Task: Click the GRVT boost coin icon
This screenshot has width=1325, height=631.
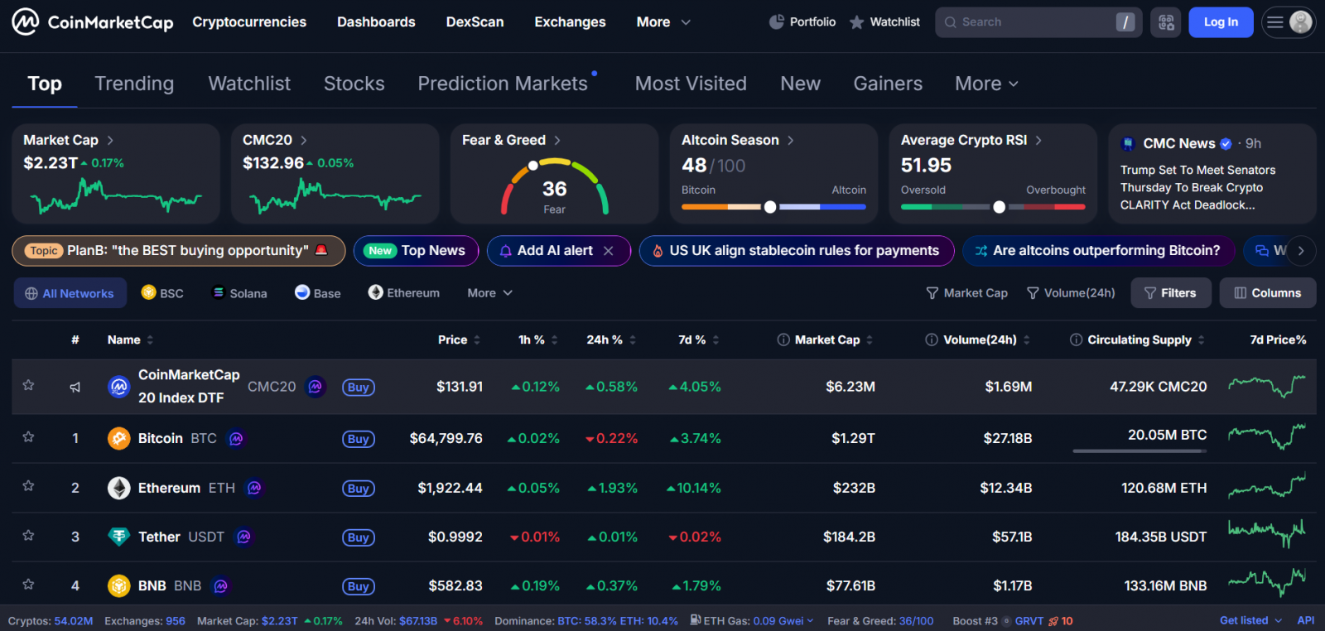Action: tap(1007, 621)
